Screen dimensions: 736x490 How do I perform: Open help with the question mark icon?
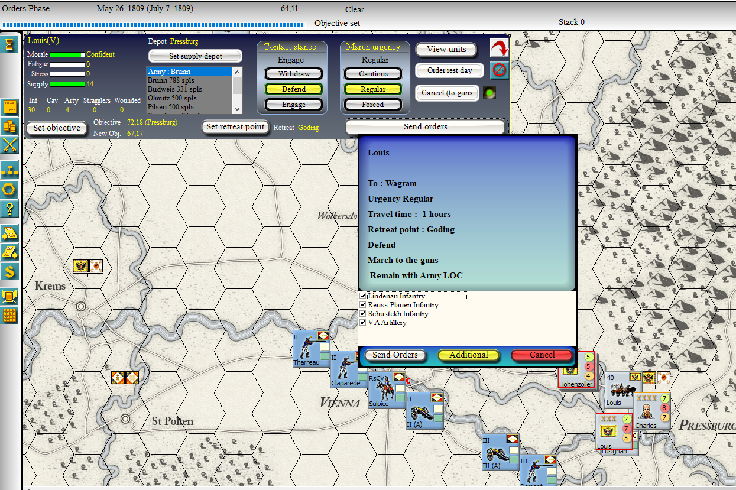click(x=10, y=209)
